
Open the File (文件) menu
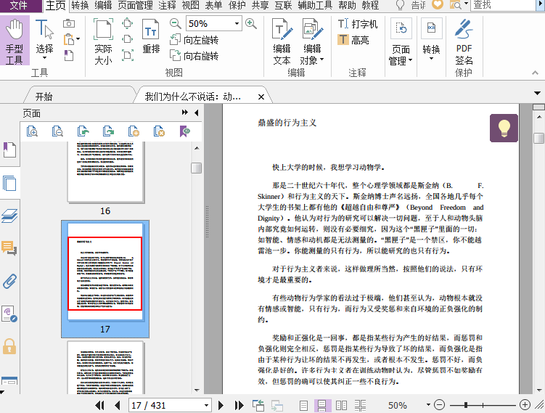pyautogui.click(x=18, y=5)
